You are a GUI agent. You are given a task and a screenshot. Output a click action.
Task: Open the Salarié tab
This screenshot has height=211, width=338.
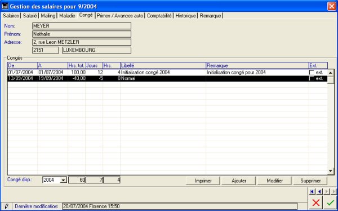30,16
